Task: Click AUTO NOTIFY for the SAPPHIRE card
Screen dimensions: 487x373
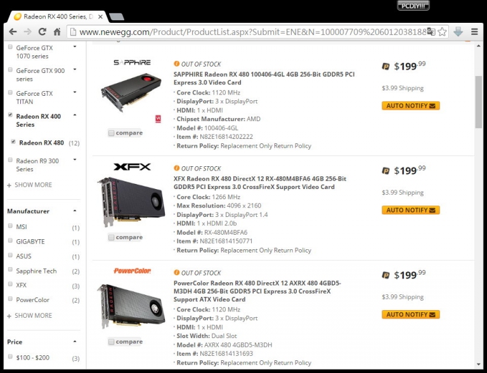Action: 411,106
